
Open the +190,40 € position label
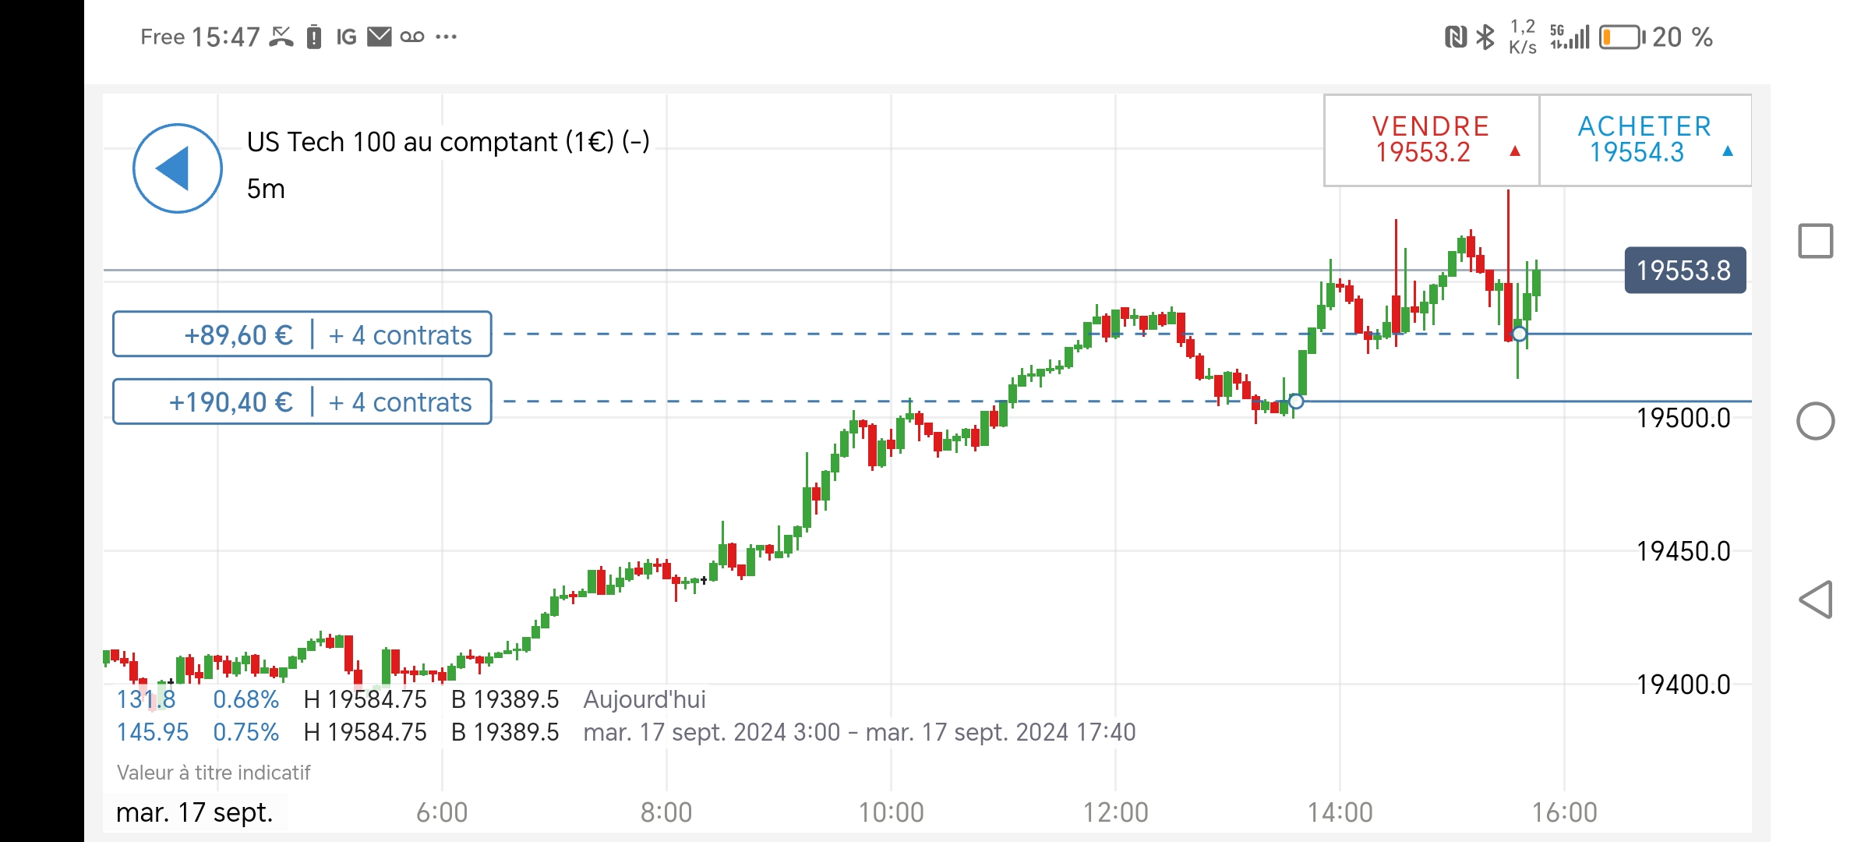tap(302, 402)
